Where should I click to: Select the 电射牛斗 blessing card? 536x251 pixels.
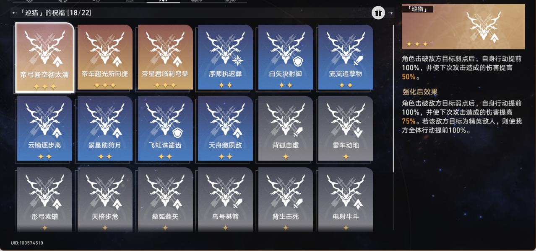click(346, 200)
